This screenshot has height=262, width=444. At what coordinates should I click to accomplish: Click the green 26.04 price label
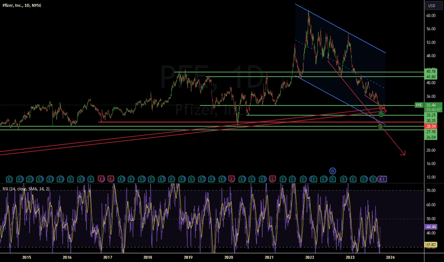431,137
